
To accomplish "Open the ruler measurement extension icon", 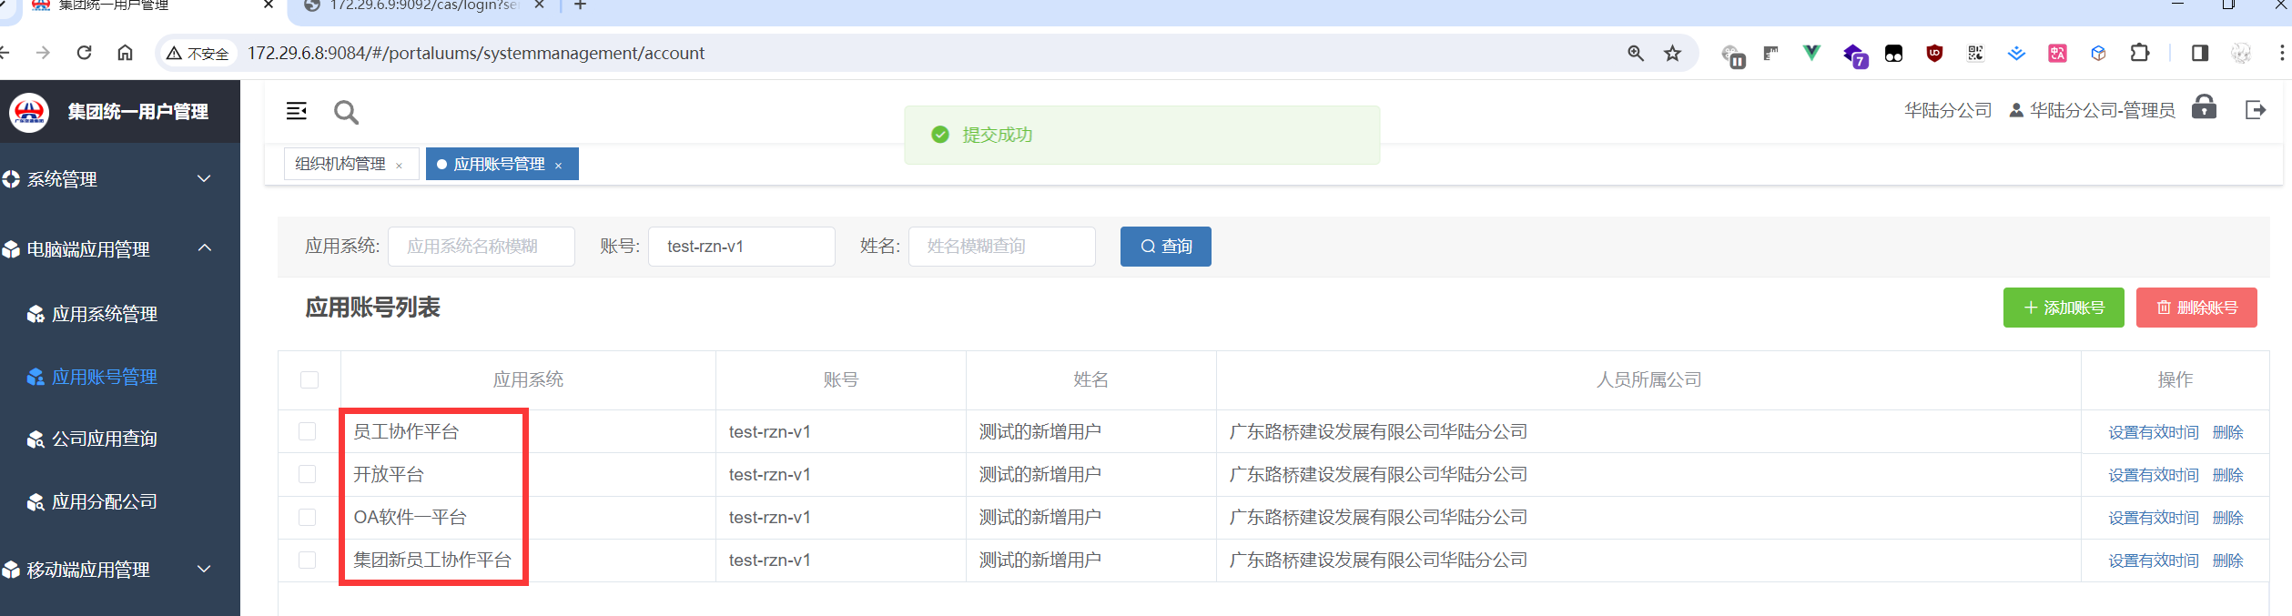I will pos(1770,54).
